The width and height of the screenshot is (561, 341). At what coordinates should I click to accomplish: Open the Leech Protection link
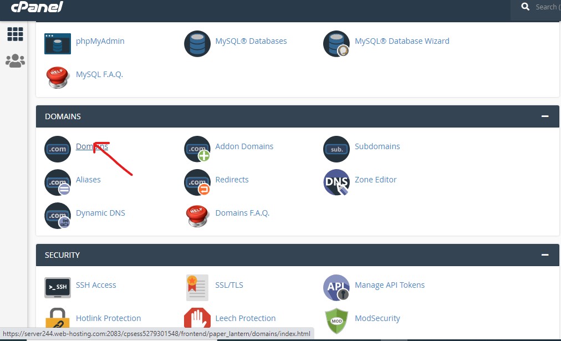(x=246, y=318)
